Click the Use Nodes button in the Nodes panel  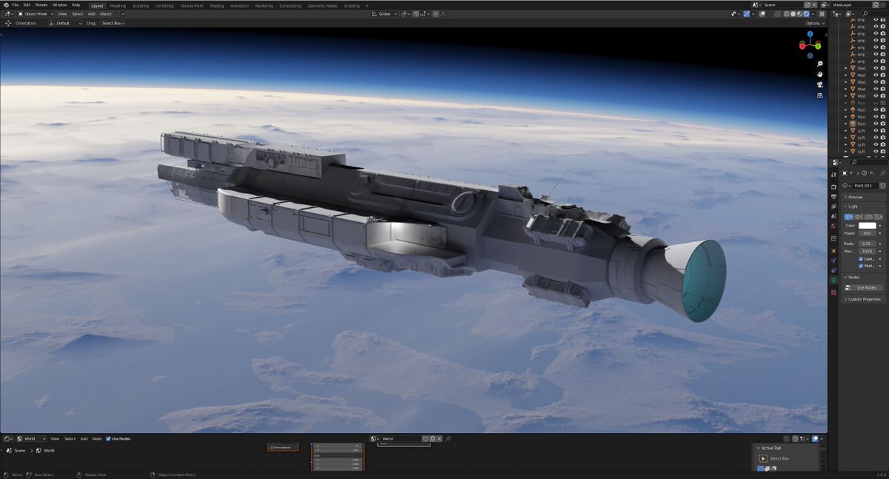tap(865, 287)
